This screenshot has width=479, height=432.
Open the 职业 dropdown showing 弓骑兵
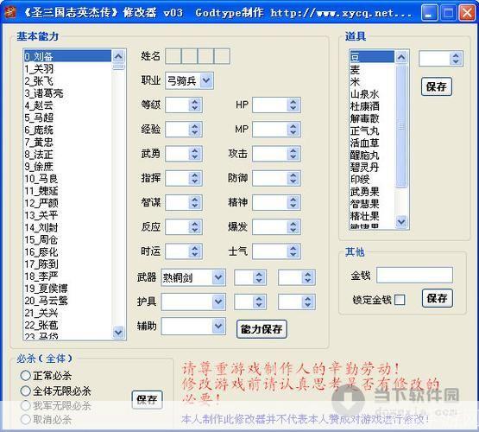(189, 80)
